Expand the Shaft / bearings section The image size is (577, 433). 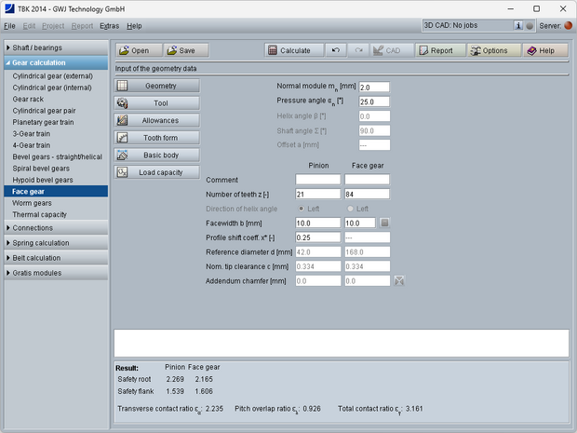point(54,47)
